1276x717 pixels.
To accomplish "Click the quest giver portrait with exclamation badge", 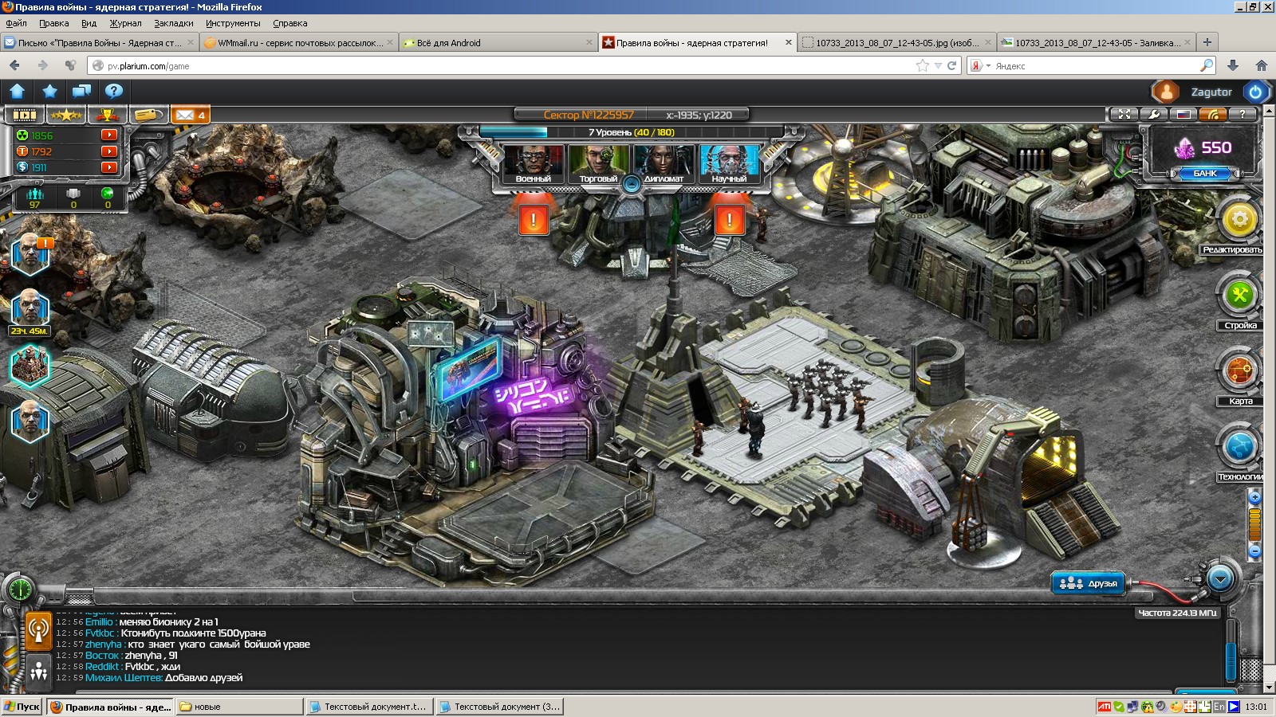I will pyautogui.click(x=30, y=255).
